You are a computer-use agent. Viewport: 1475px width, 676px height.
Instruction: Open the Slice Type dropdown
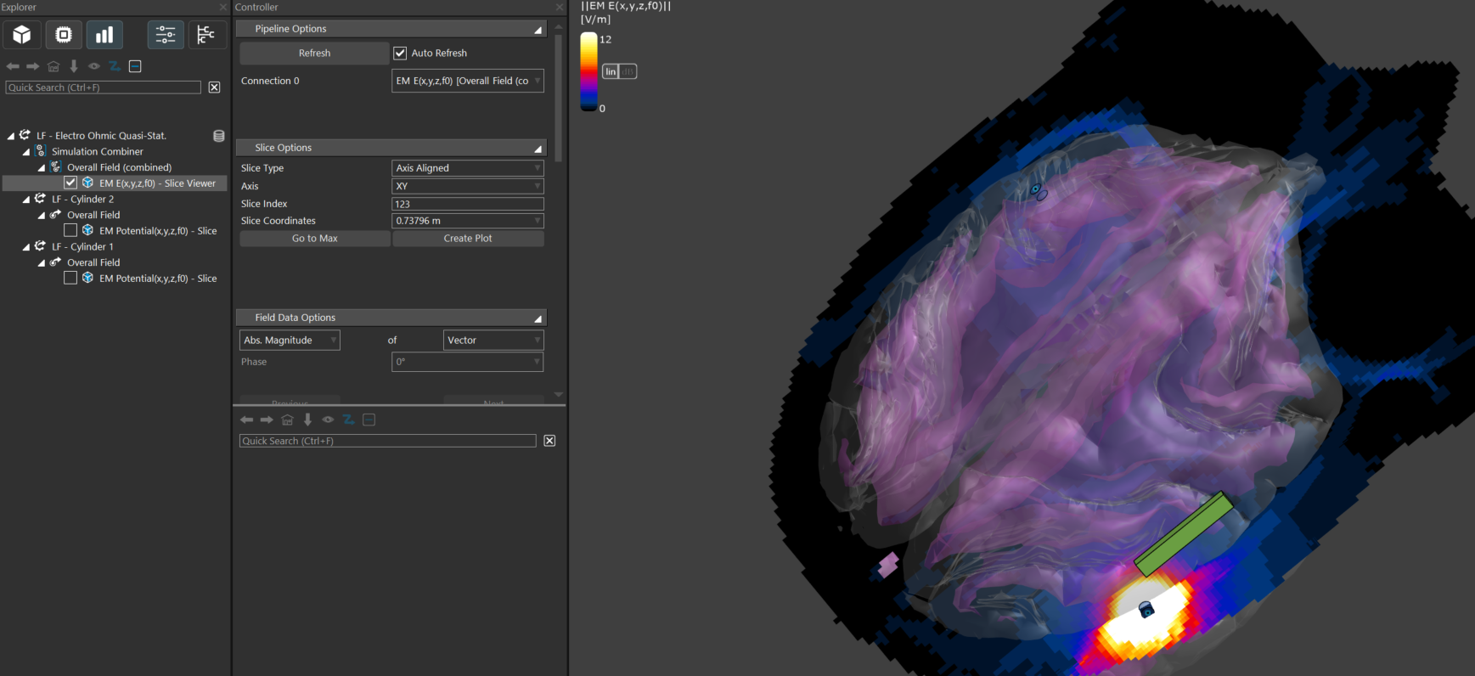(467, 168)
